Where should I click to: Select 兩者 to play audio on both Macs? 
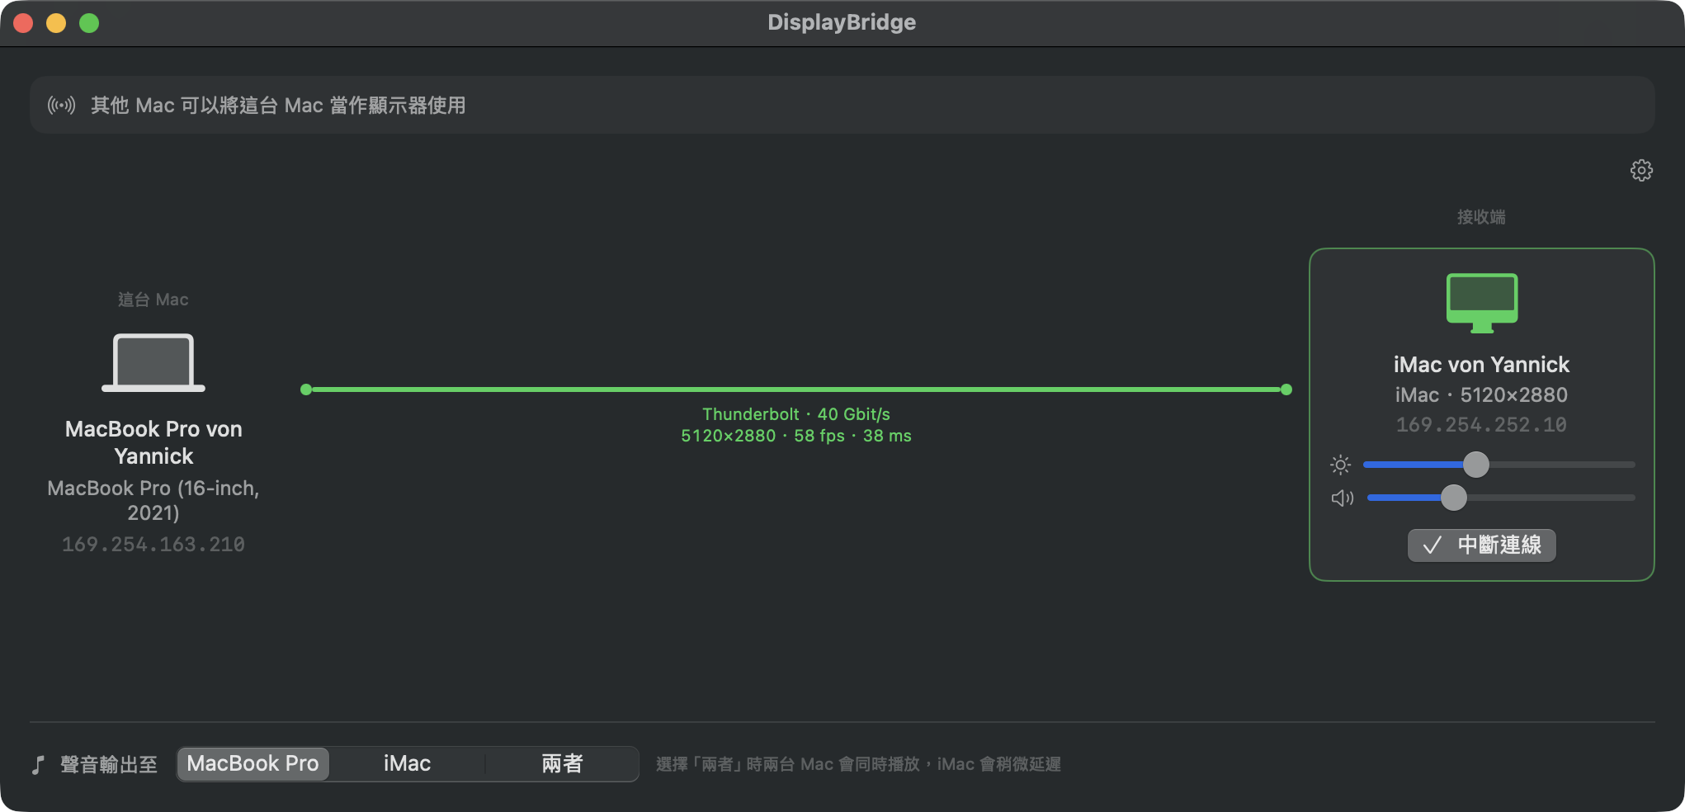click(x=562, y=763)
